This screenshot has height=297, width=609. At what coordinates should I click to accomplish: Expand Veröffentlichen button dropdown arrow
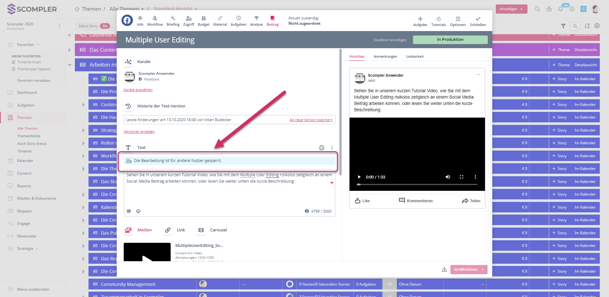[483, 270]
